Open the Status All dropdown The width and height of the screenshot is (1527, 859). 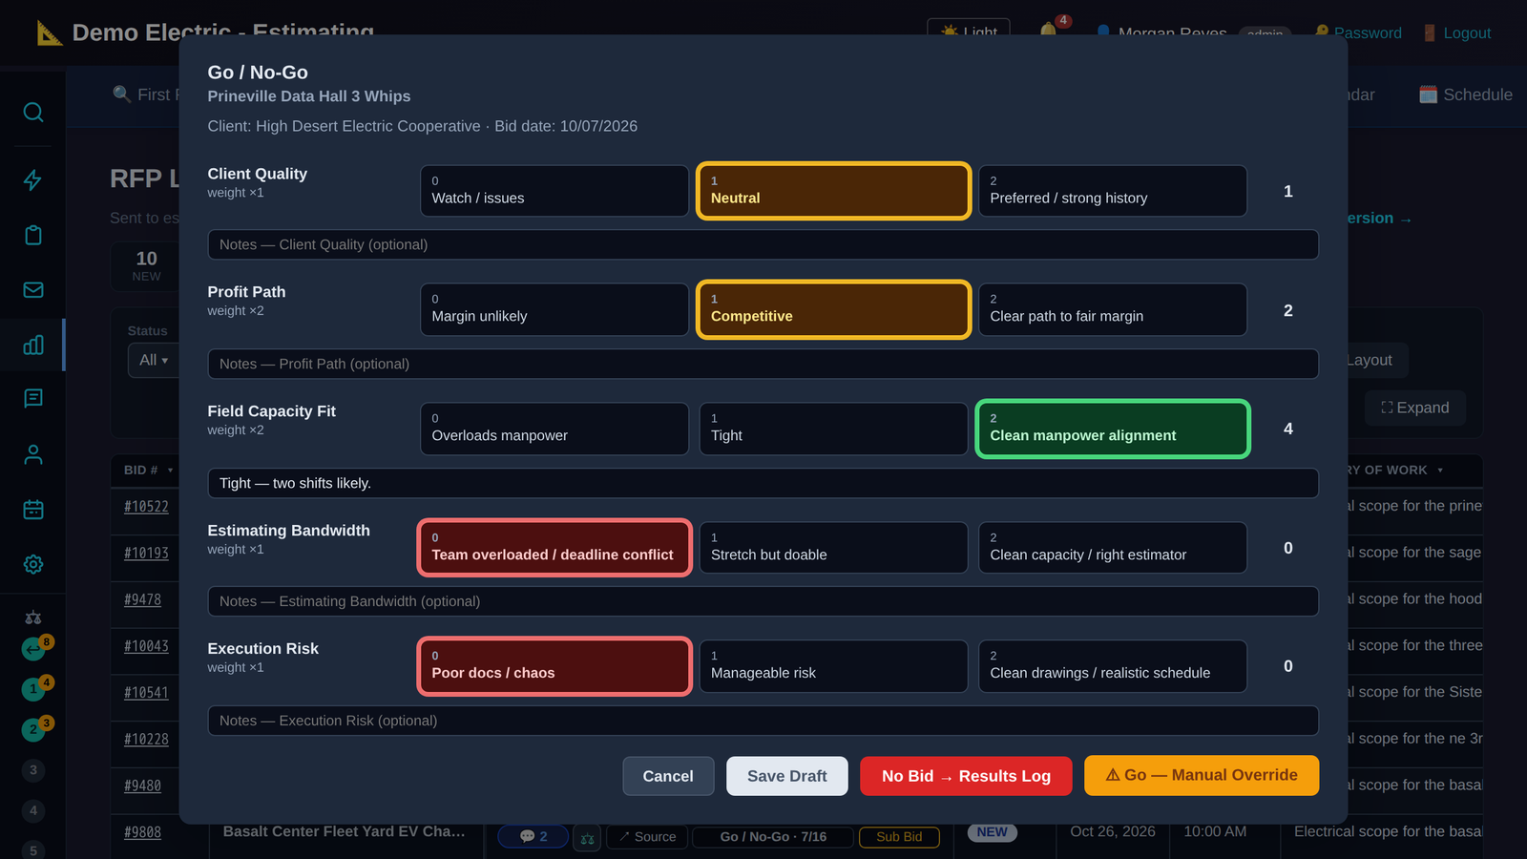pos(154,360)
